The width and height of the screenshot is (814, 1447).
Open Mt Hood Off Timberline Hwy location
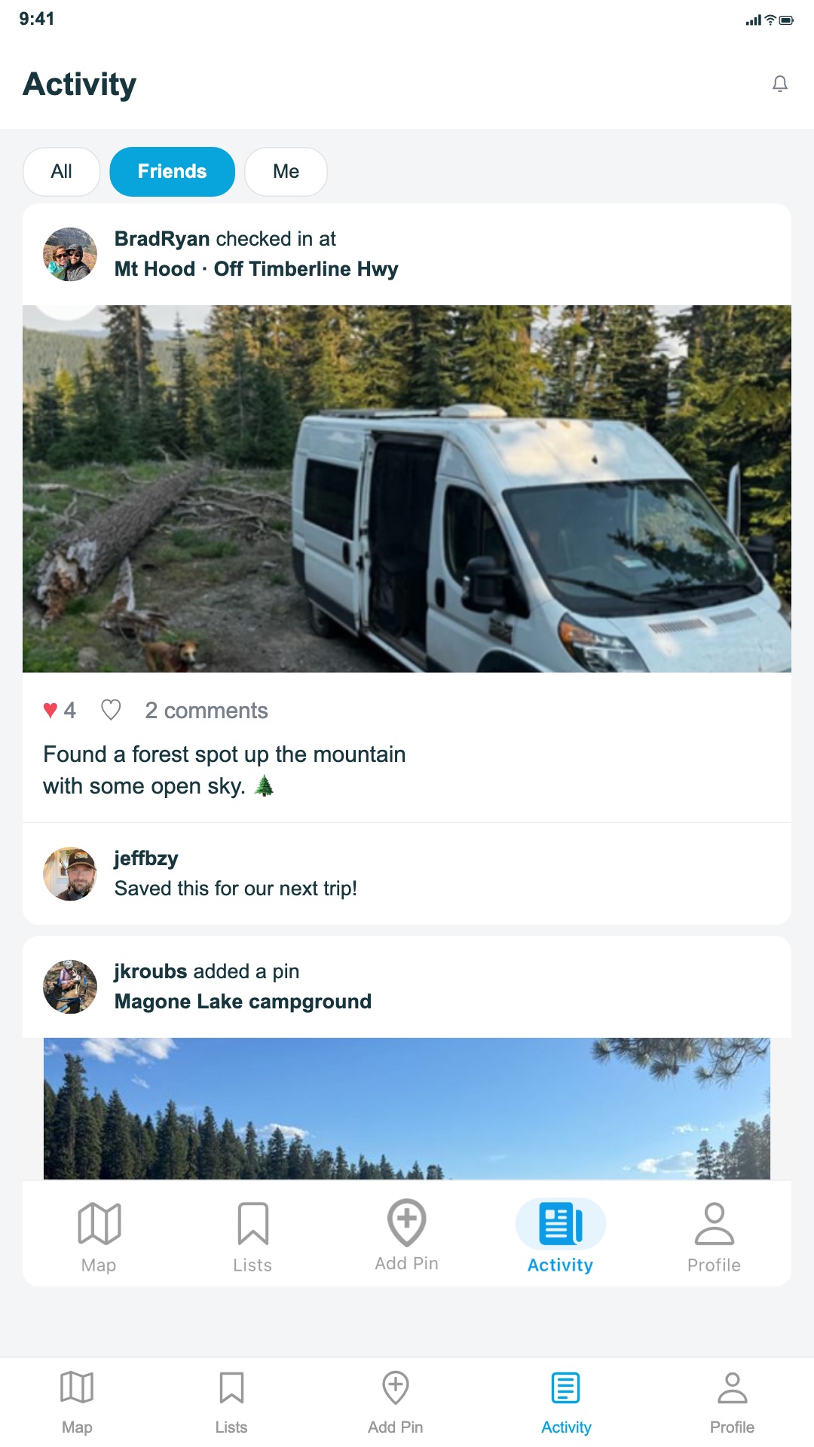256,269
